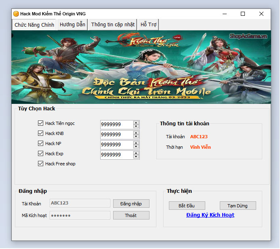The width and height of the screenshot is (280, 249).
Task: Toggle Hack Free shop checkbox
Action: pyautogui.click(x=40, y=164)
